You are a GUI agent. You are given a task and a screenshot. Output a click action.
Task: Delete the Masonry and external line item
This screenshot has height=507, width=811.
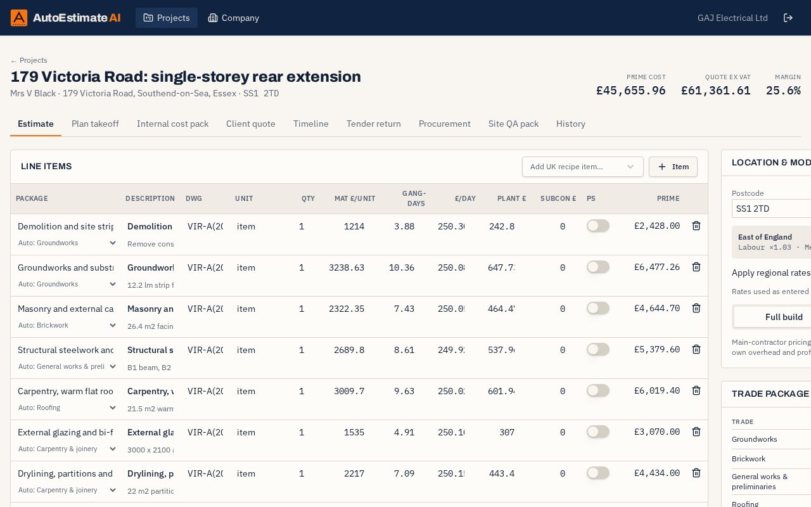click(x=696, y=308)
